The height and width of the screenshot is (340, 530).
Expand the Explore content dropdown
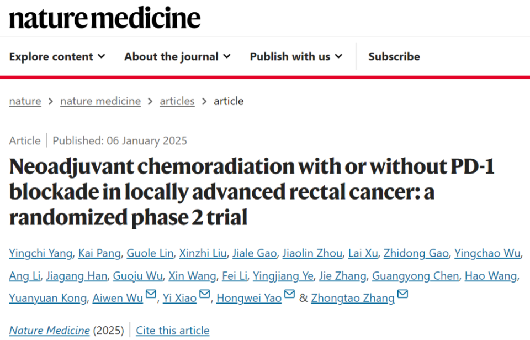(x=57, y=56)
